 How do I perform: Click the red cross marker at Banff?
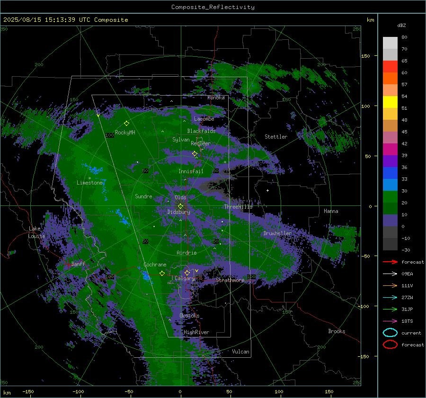68,264
